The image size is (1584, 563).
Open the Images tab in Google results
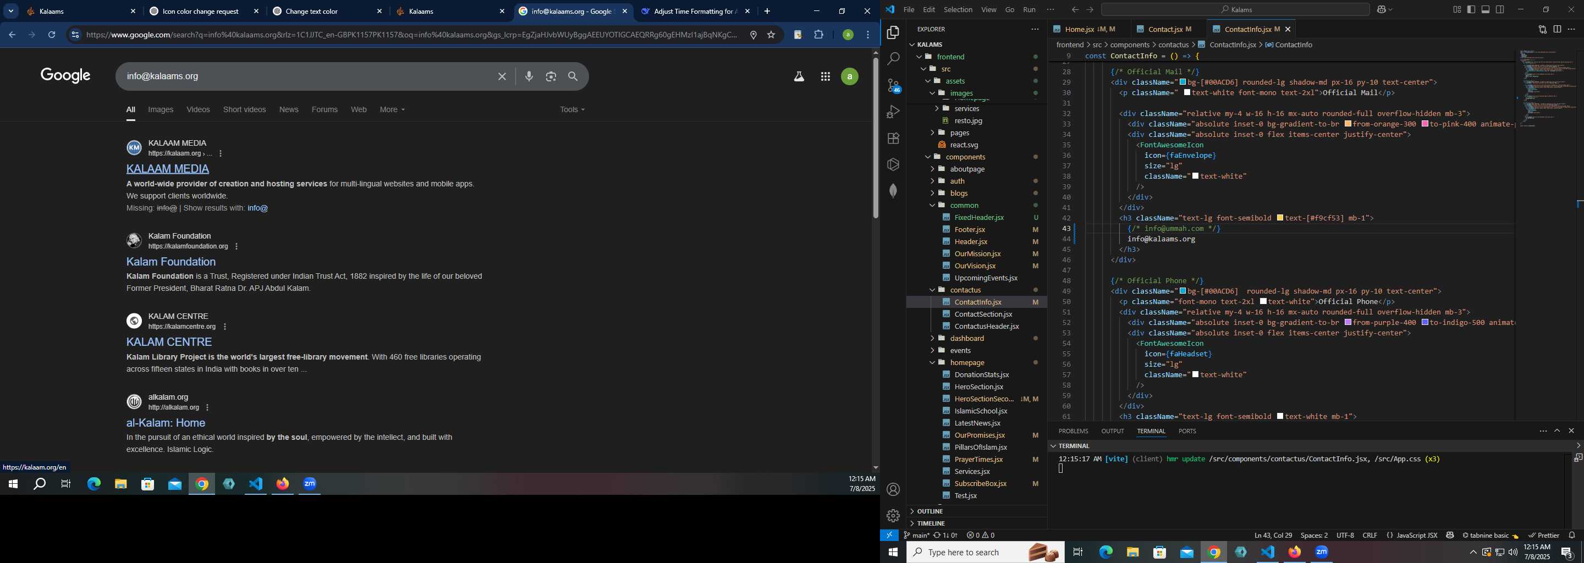click(x=161, y=109)
